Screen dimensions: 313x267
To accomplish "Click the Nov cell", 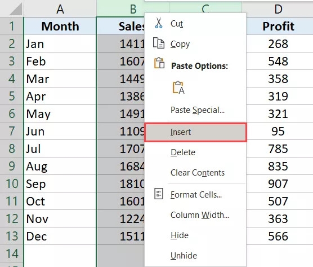I will (x=60, y=218).
